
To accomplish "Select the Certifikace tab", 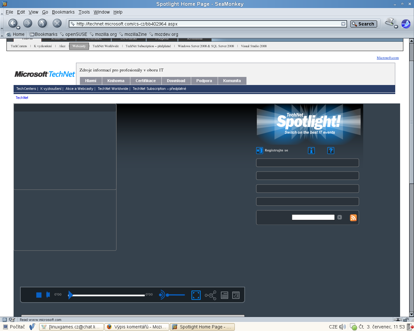I will click(x=146, y=81).
